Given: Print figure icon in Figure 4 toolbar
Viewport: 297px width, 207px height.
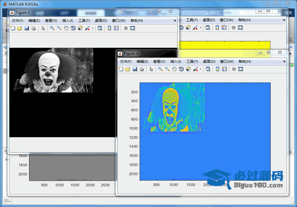Looking at the screenshot, I should click(x=142, y=69).
